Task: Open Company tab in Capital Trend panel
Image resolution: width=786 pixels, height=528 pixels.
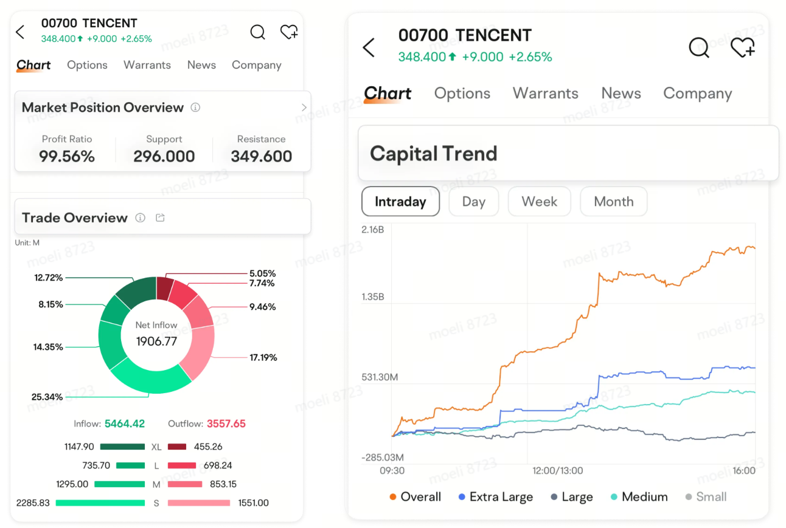Action: [x=698, y=94]
